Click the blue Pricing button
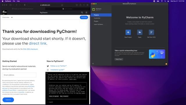The width and height of the screenshot is (186, 105). coord(84,17)
